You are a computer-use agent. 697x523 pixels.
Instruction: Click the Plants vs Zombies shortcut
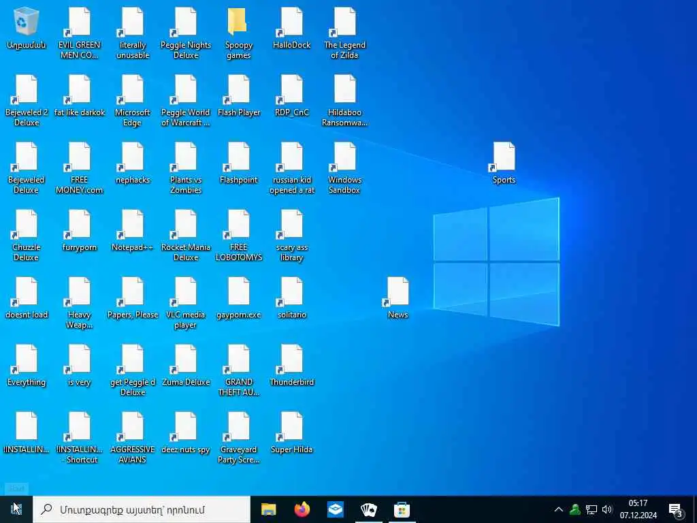coord(186,168)
